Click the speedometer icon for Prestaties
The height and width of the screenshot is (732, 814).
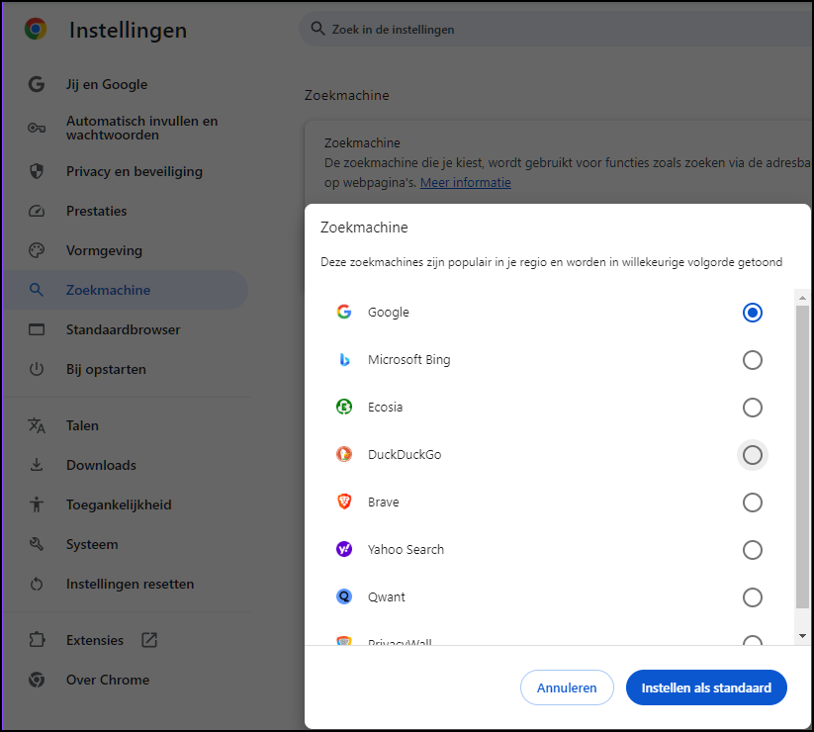click(x=37, y=211)
